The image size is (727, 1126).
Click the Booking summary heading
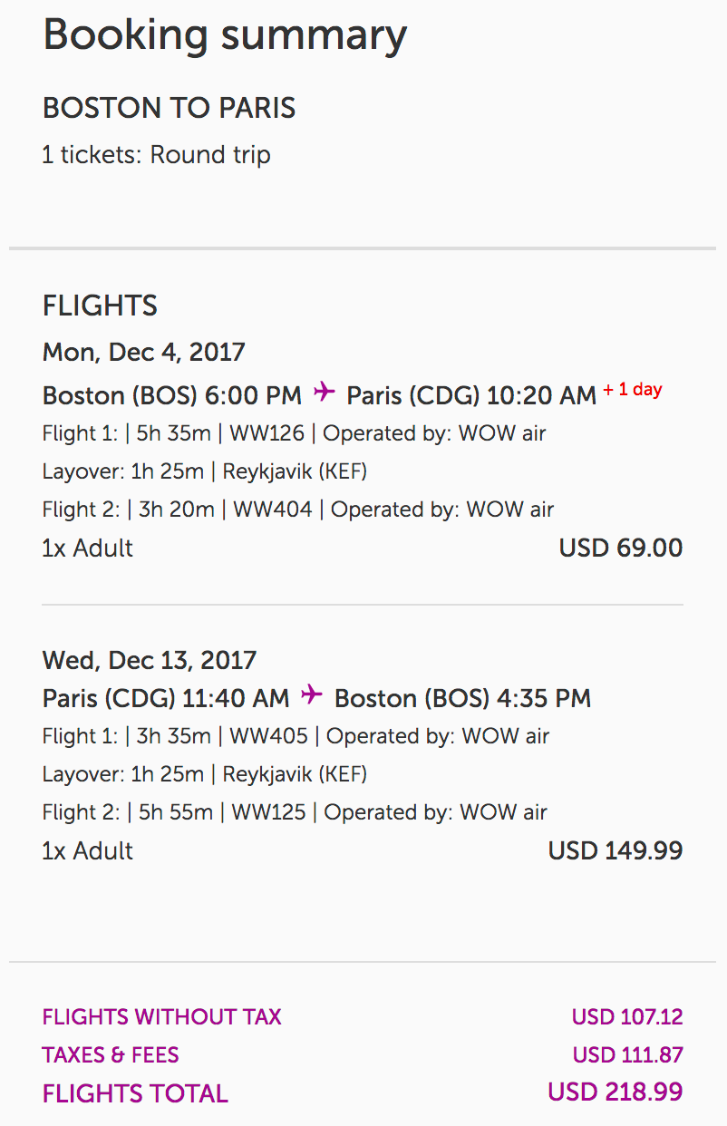coord(225,36)
